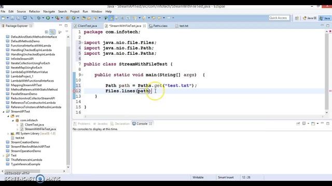This screenshot has width=332, height=186.
Task: Click the Open Type toolbar icon
Action: point(84,18)
